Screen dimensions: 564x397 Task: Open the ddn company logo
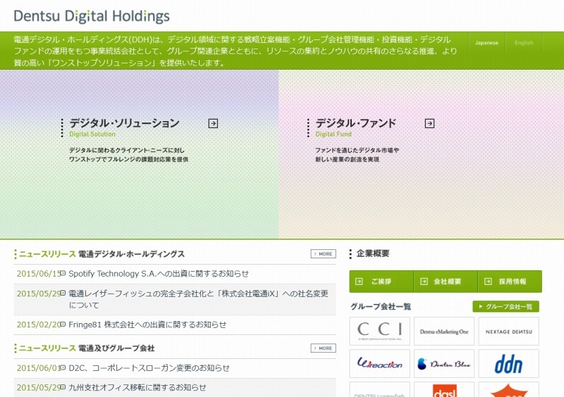508,364
